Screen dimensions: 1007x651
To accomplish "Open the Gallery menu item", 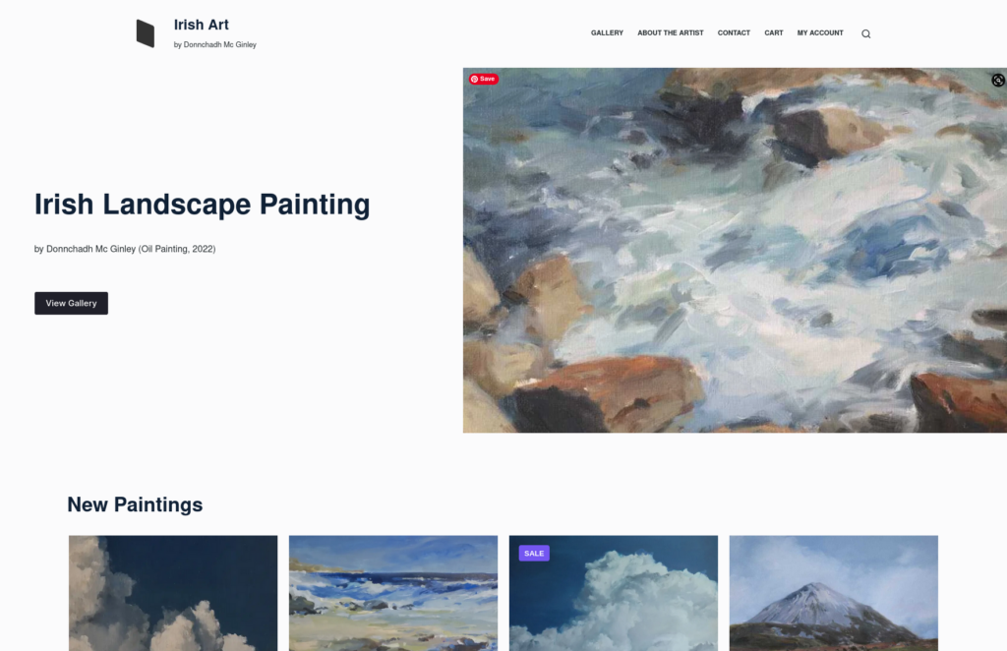I will tap(607, 32).
